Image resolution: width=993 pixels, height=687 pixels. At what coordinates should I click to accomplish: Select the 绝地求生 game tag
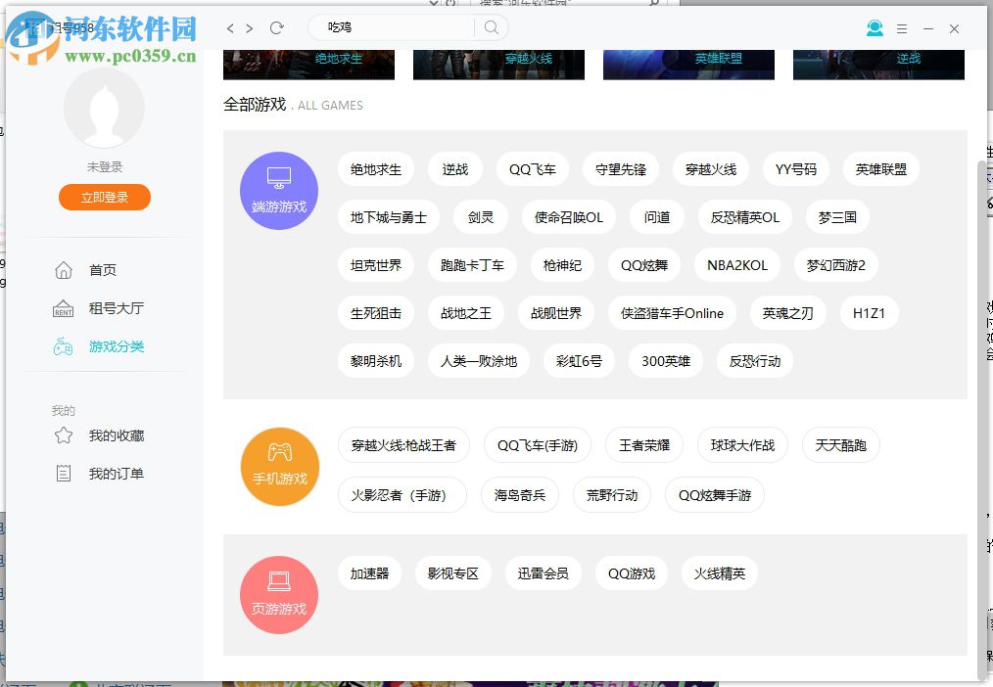(375, 168)
